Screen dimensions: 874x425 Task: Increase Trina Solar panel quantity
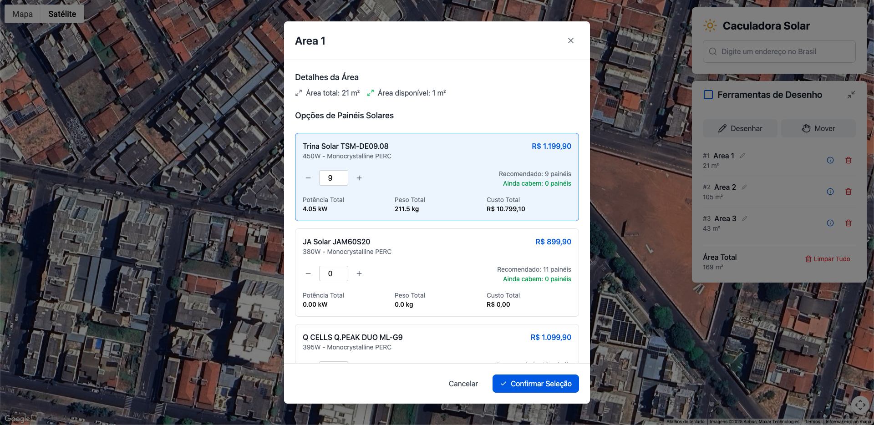[359, 178]
